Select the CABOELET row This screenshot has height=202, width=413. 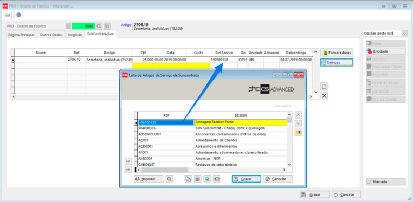tap(212, 165)
